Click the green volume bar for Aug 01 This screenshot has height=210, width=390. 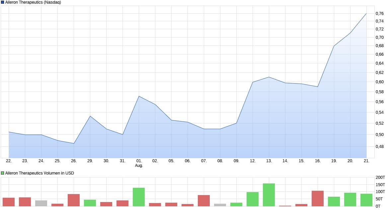click(139, 197)
